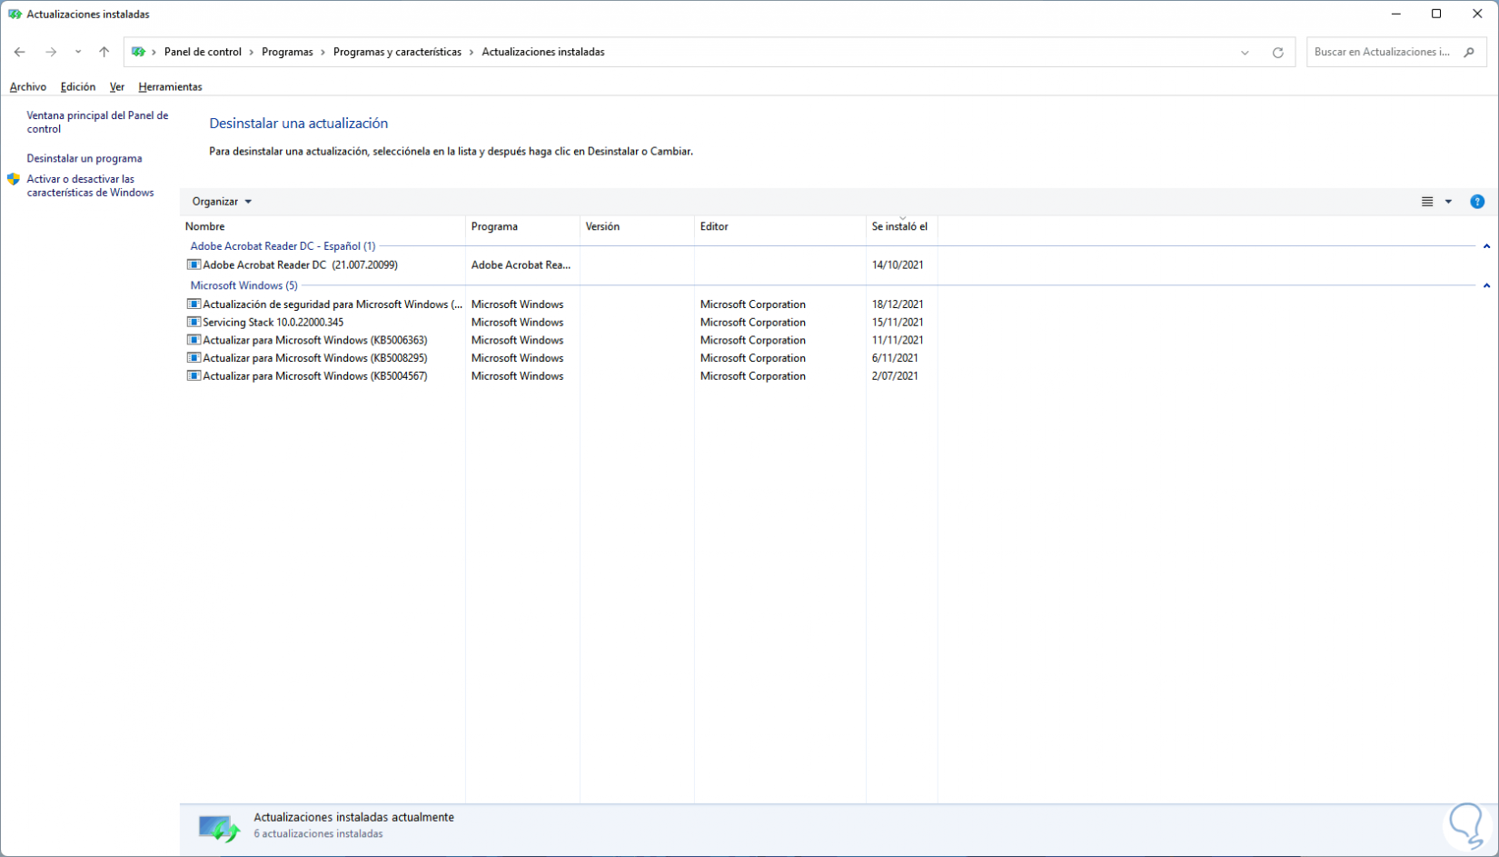Click the 15/11/2021 install date

[898, 323]
